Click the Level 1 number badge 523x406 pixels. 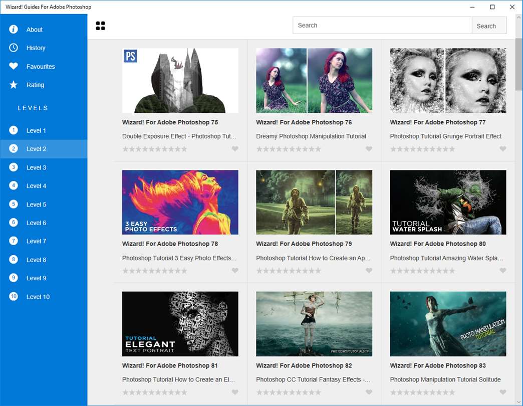coord(14,130)
